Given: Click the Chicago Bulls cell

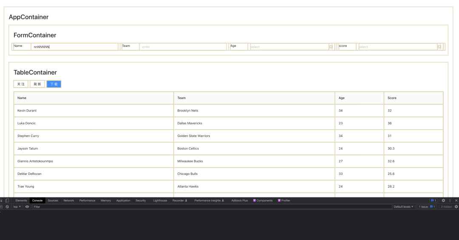Looking at the screenshot, I should point(254,174).
